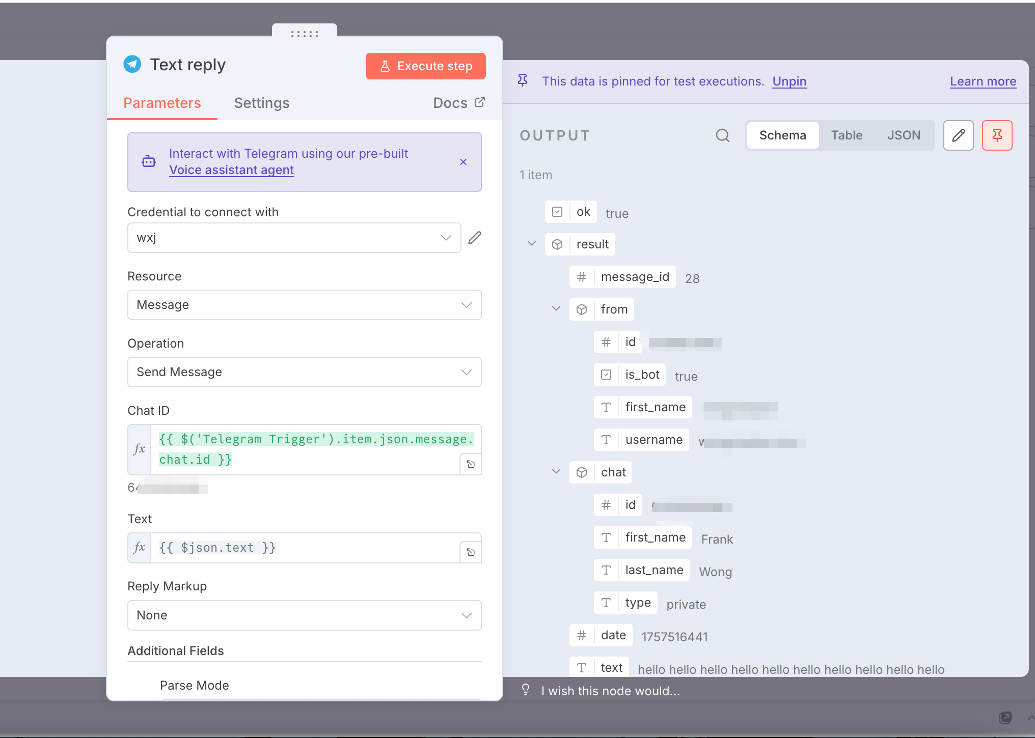The height and width of the screenshot is (738, 1035).
Task: Click the Unpin link
Action: 789,81
